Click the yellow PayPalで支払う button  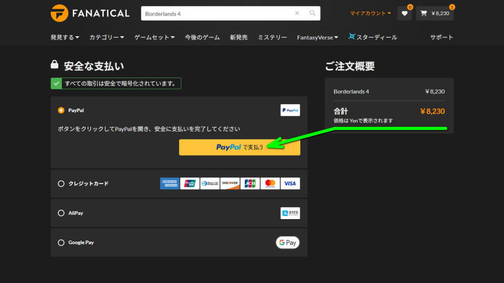coord(239,147)
